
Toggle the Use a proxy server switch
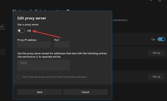coord(21,31)
